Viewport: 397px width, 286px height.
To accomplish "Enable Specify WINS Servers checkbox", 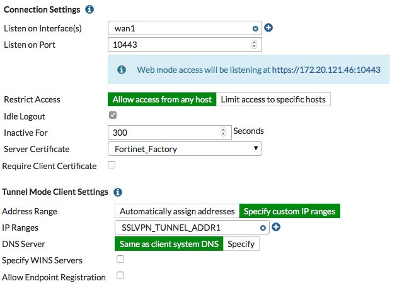I will [120, 259].
